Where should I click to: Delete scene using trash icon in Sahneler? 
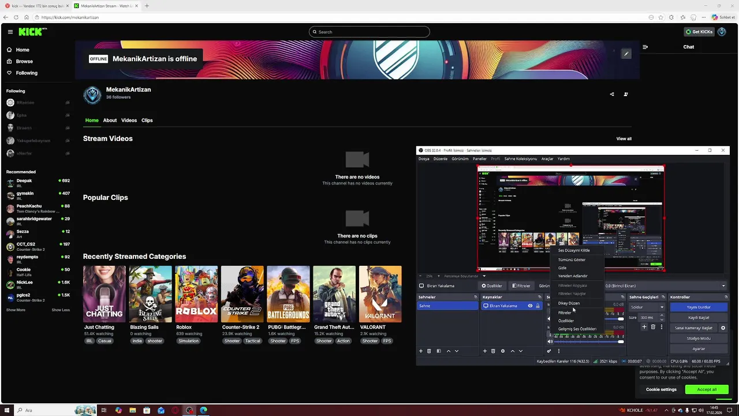click(429, 351)
